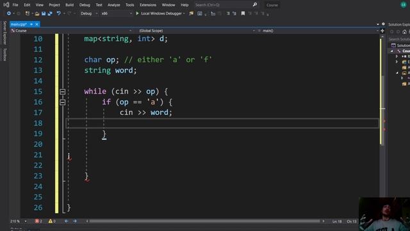Click the navigate backward toolbar icon

(8, 13)
